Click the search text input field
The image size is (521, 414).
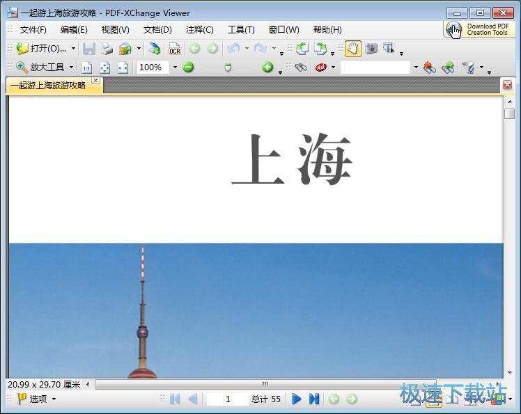click(375, 67)
